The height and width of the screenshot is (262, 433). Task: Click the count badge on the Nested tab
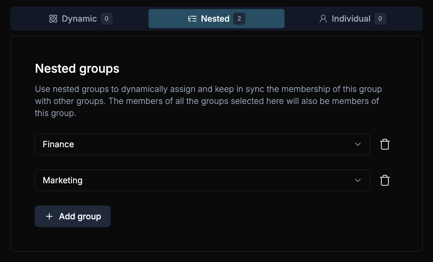click(x=239, y=19)
